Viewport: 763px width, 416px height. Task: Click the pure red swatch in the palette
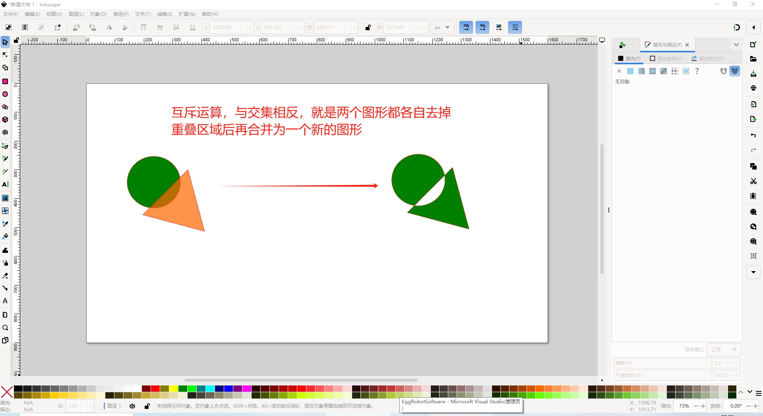click(x=155, y=389)
